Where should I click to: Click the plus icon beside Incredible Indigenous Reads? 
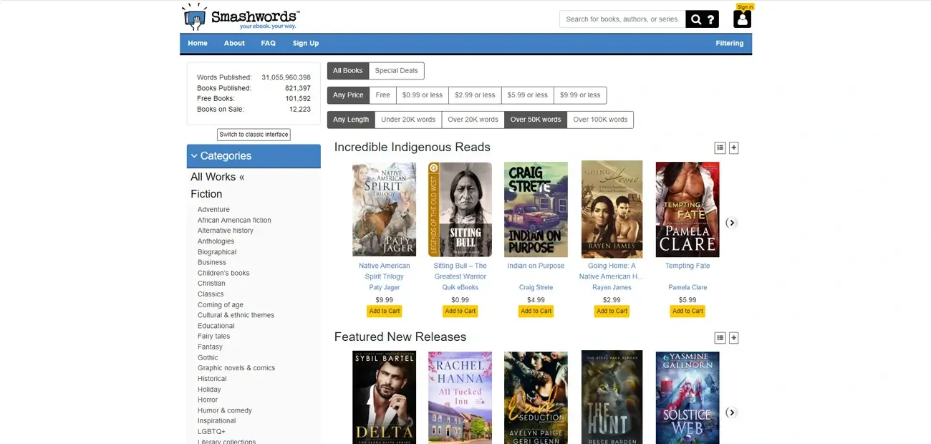tap(733, 147)
